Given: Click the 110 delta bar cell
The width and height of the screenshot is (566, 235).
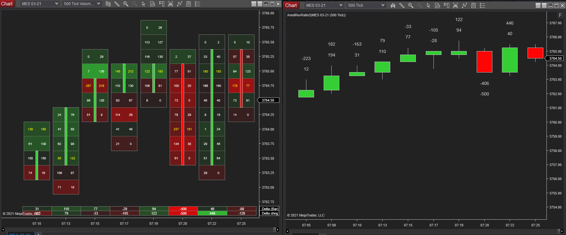Looking at the screenshot, I should click(66, 209).
